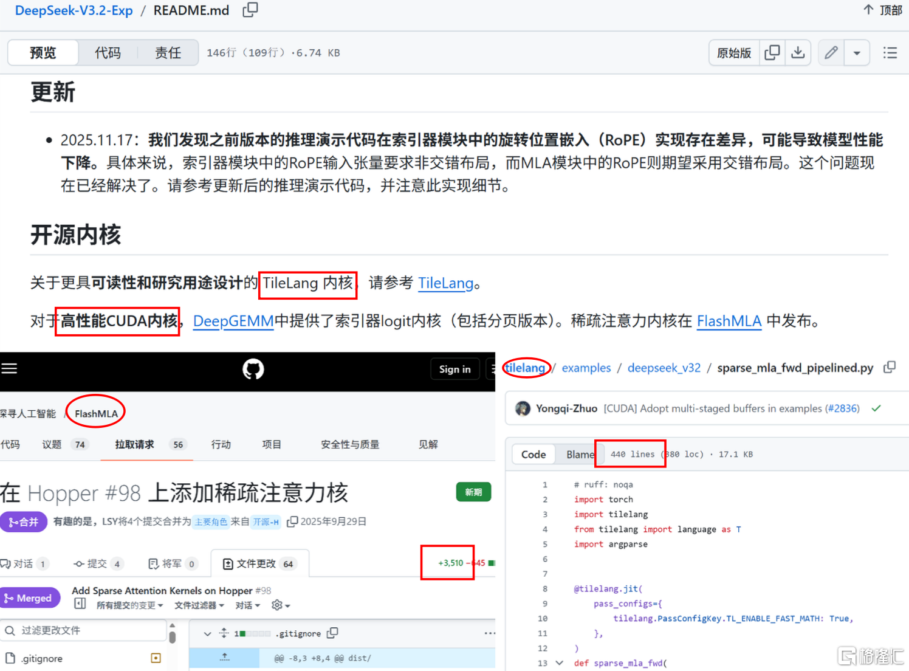Edit README with the pencil icon
Screen dimensions: 909x671
point(831,53)
